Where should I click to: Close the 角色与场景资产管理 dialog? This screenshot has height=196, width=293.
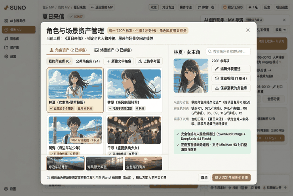(248, 30)
